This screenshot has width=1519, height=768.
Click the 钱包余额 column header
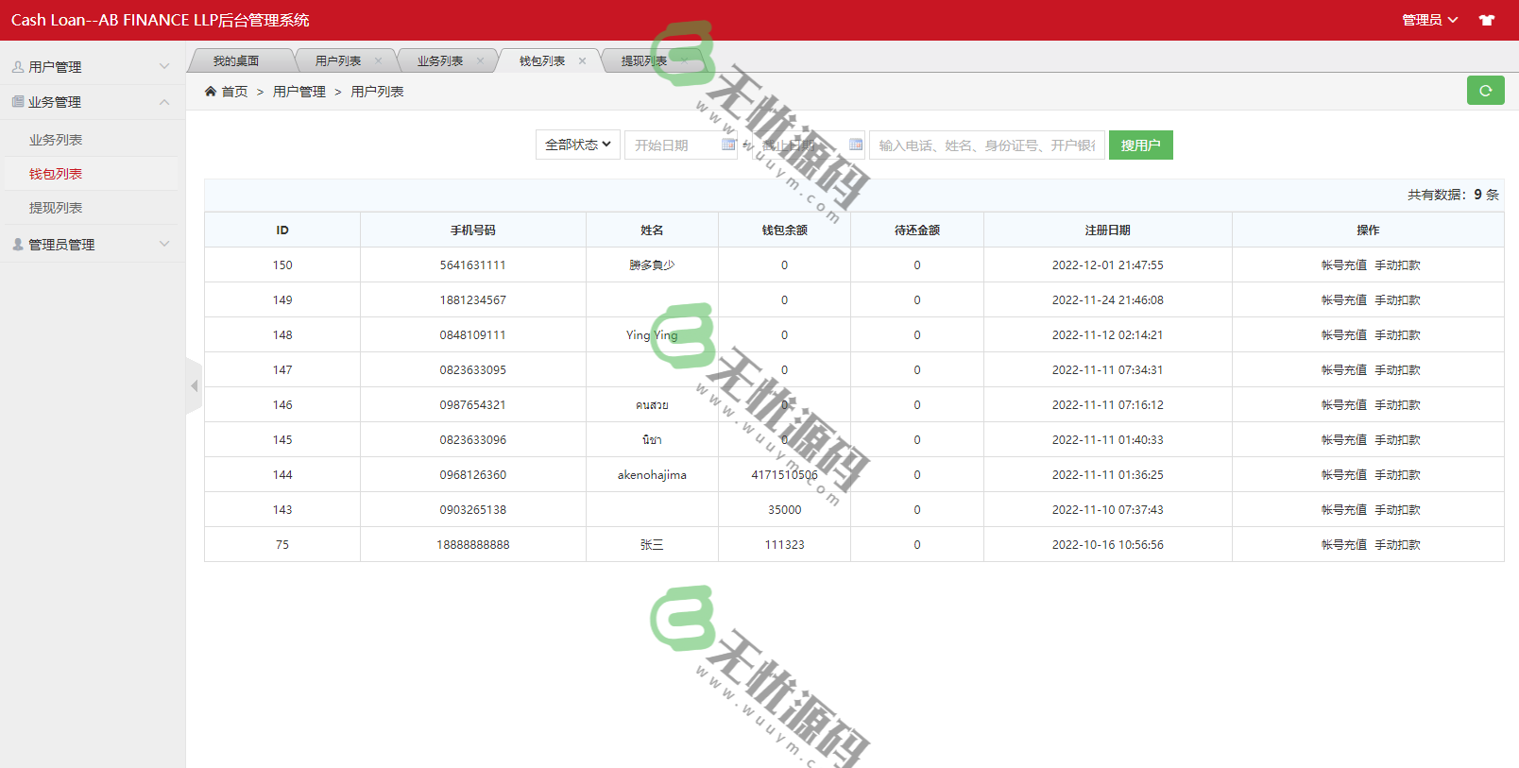point(785,230)
